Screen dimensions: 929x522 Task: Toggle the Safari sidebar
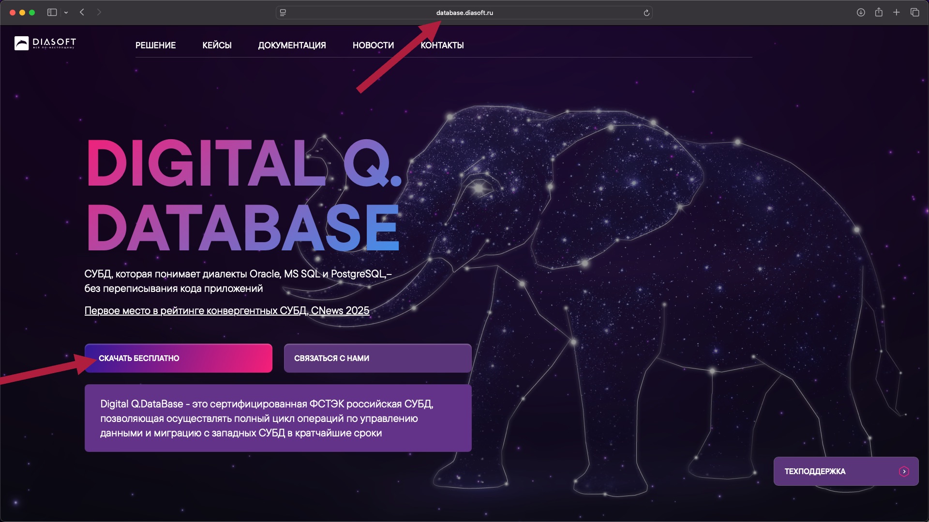pyautogui.click(x=52, y=12)
